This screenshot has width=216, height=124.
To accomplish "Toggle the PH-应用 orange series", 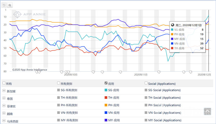I will [106, 105].
